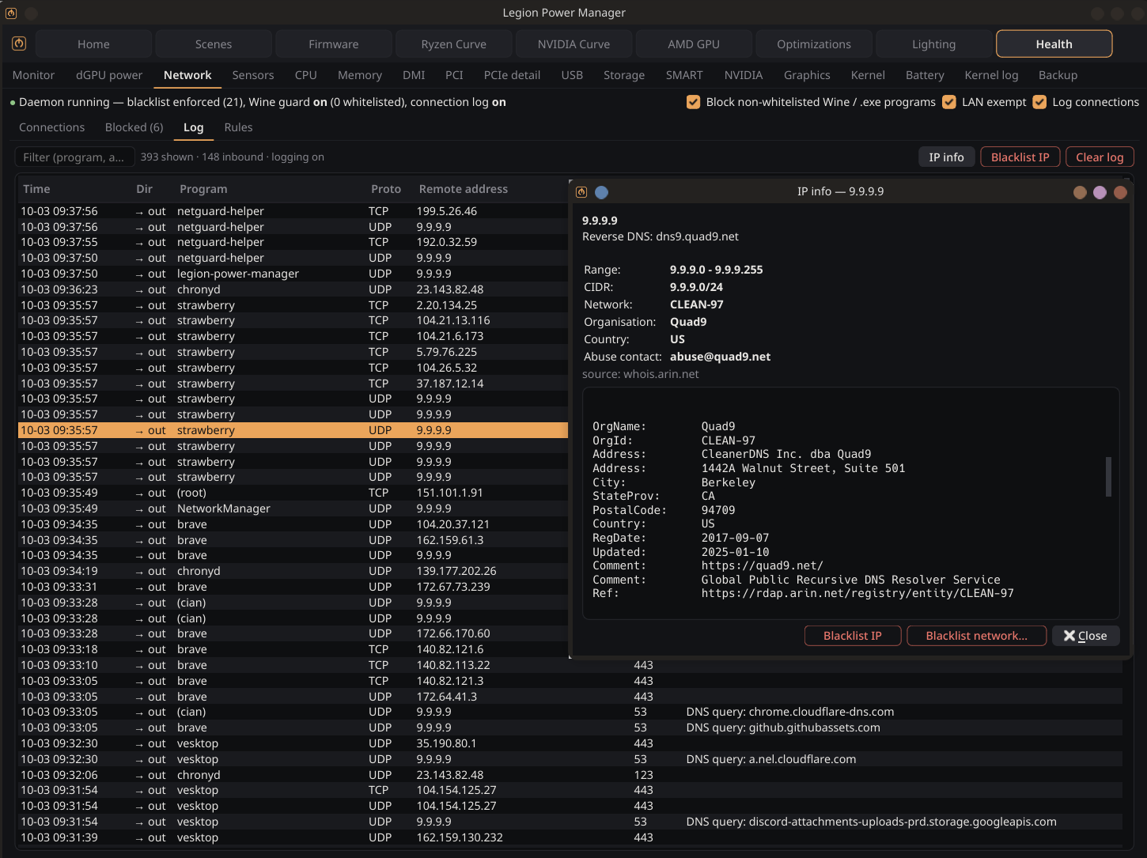The height and width of the screenshot is (858, 1147).
Task: Go to the Lighting tab
Action: (933, 44)
